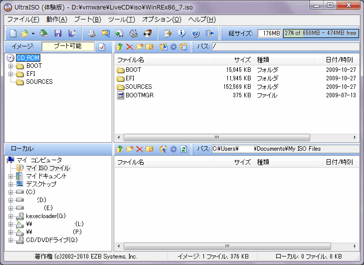This screenshot has height=265, width=364.
Task: Click New Folder icon in local toolbar
Action: coord(130,149)
